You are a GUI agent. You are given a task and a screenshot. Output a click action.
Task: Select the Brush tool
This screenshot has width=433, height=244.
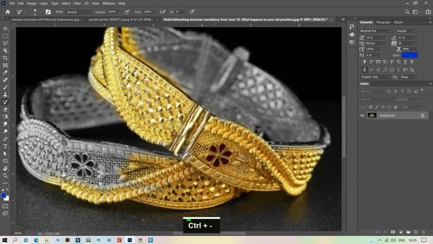pos(5,87)
